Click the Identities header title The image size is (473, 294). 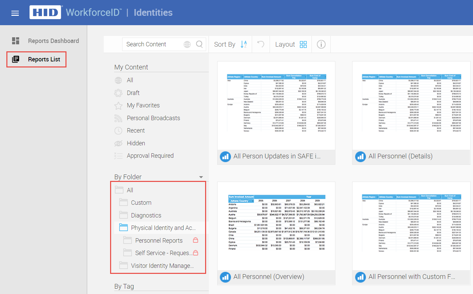tap(153, 13)
